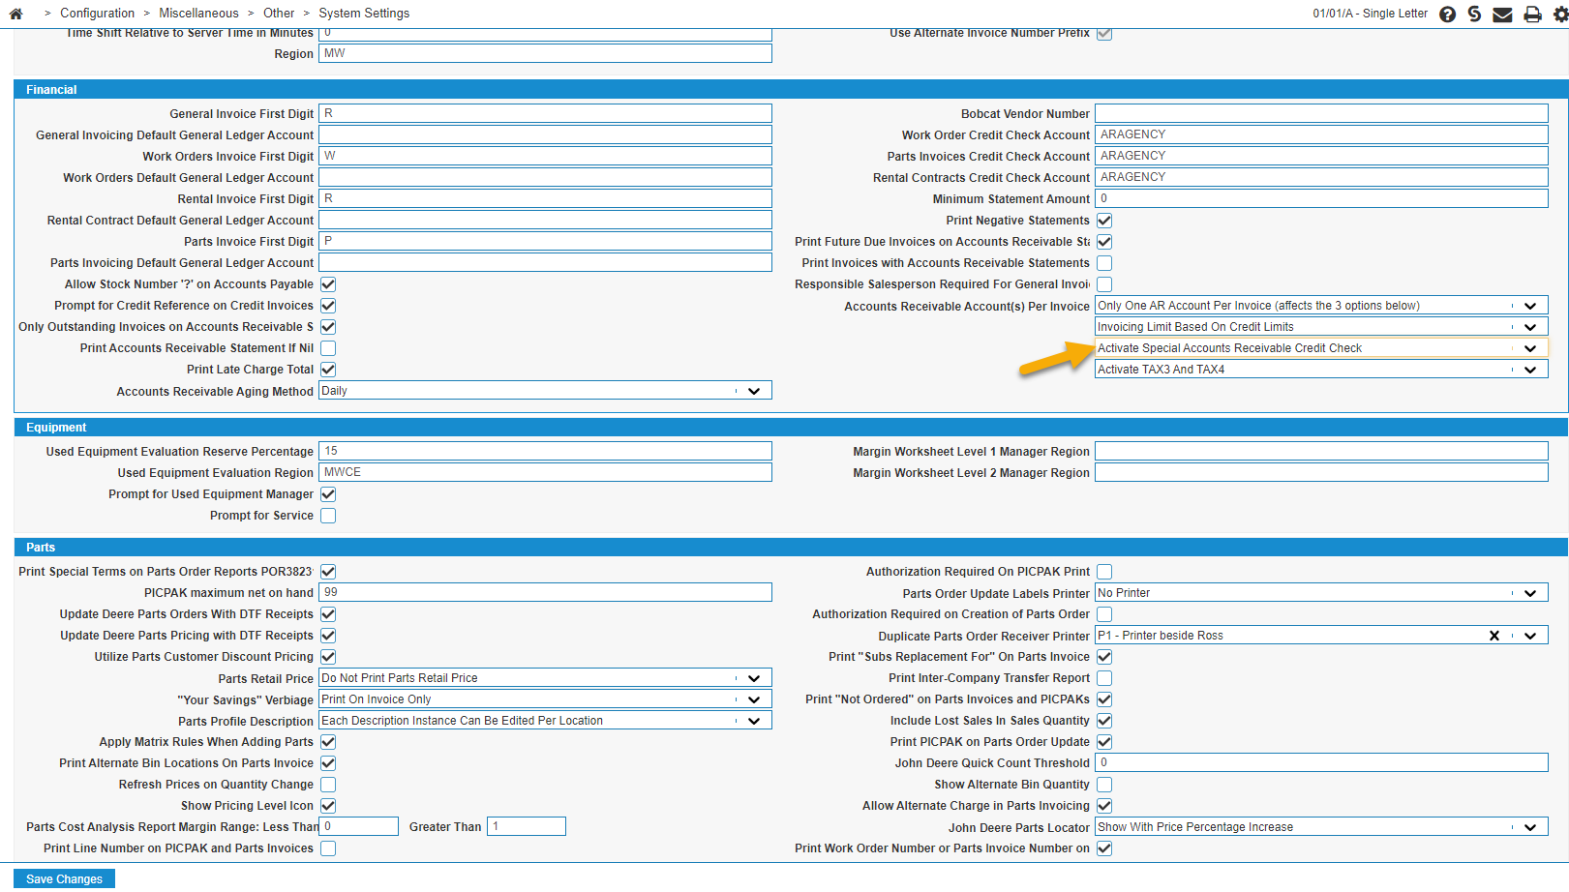Toggle Authorization Required on Creation of Parts Order
This screenshot has width=1569, height=892.
[x=1104, y=614]
